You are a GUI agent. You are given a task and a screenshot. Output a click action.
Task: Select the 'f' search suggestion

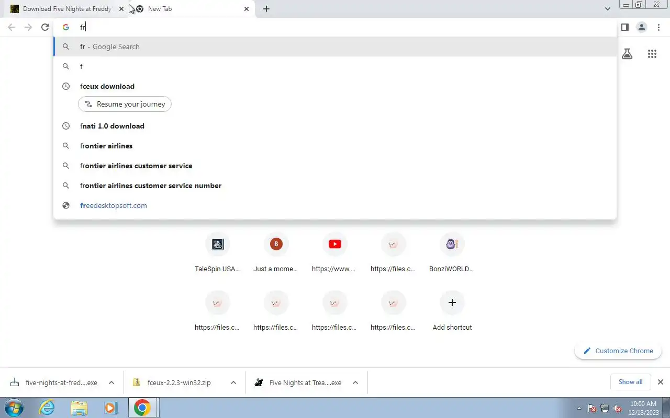(335, 66)
